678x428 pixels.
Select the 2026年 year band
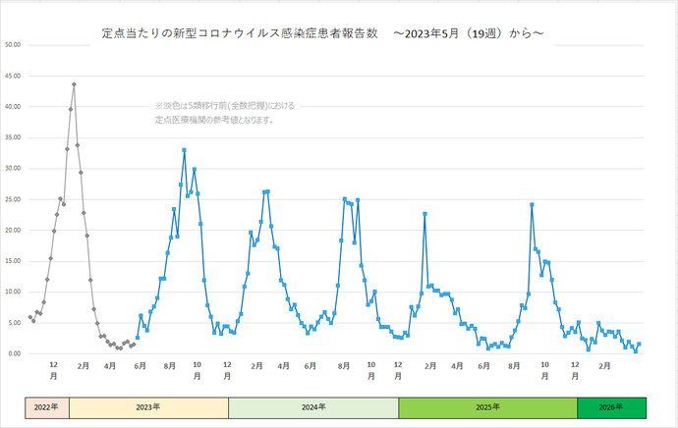pyautogui.click(x=611, y=407)
